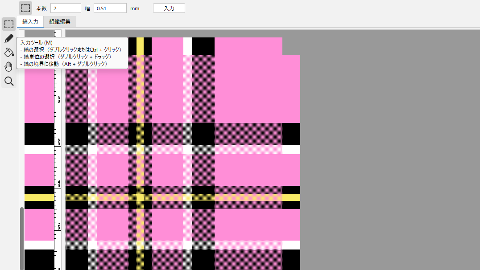Select the white stripe at fabric top edge
This screenshot has width=480, height=270.
pyautogui.click(x=188, y=46)
